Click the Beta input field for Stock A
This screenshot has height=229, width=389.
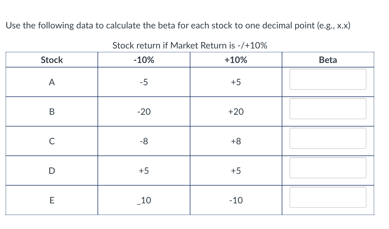pyautogui.click(x=328, y=79)
